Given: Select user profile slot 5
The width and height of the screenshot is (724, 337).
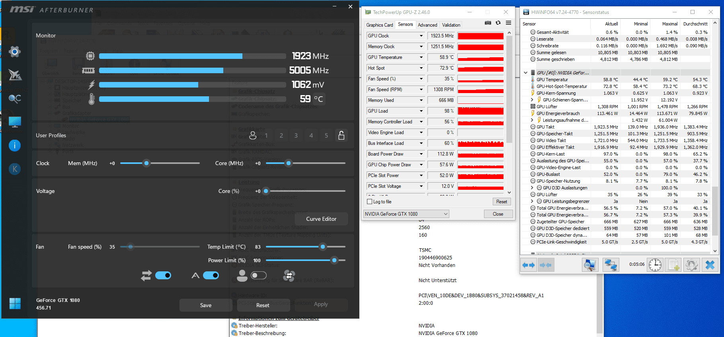Looking at the screenshot, I should [x=326, y=136].
